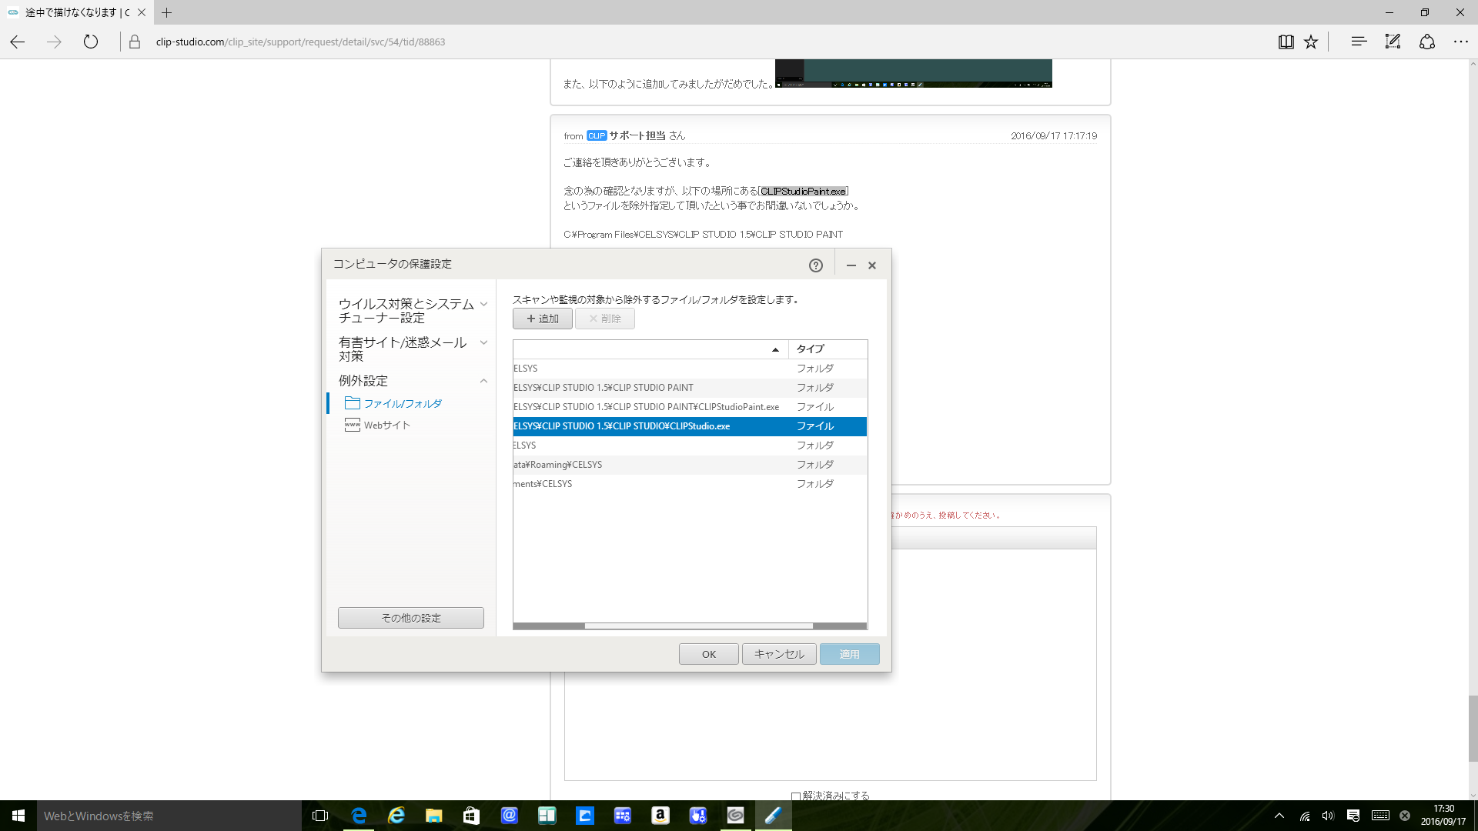Open the Edge Hub icon

click(x=1359, y=42)
